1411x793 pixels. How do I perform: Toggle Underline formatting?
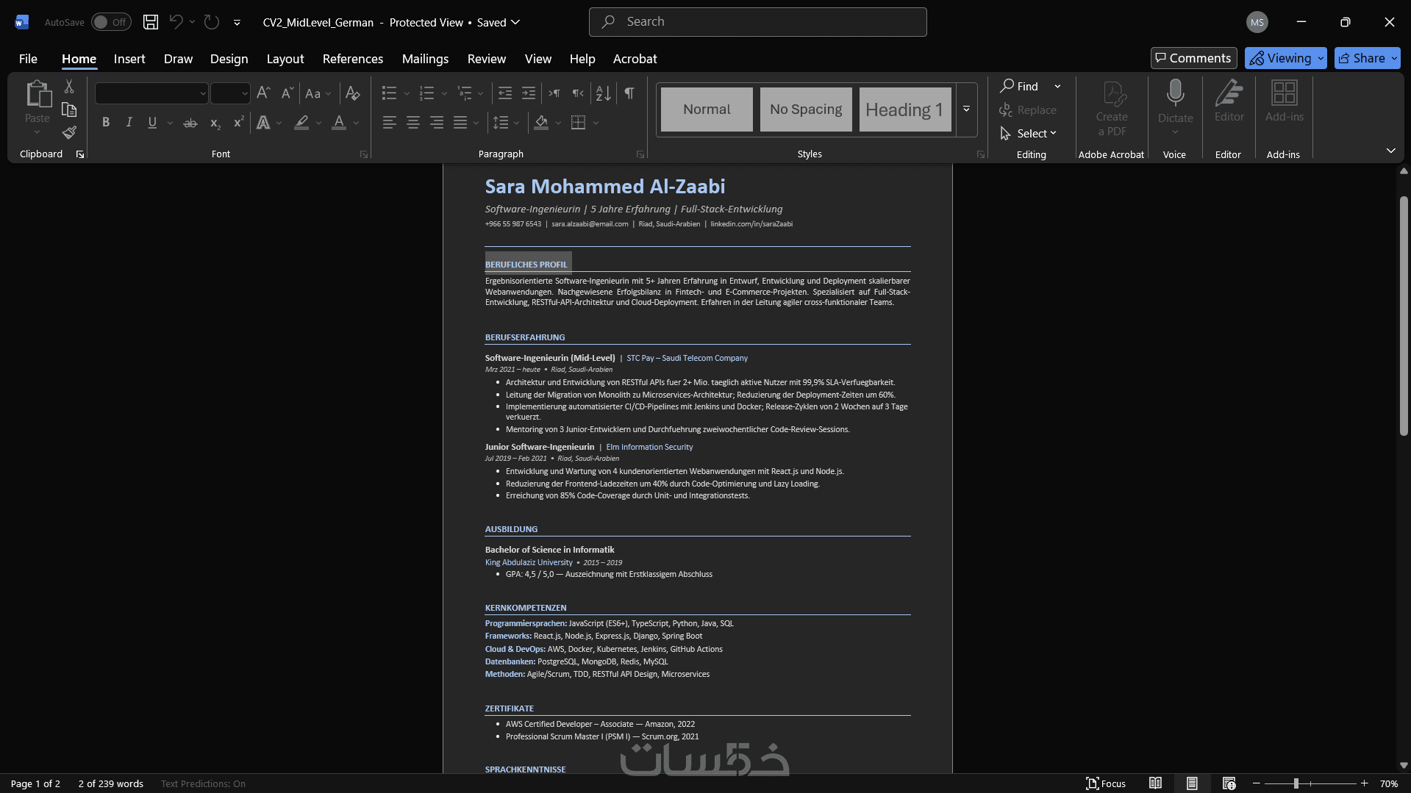pos(152,123)
